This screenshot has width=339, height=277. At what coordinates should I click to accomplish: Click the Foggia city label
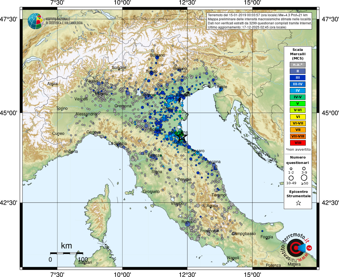pos(267,237)
